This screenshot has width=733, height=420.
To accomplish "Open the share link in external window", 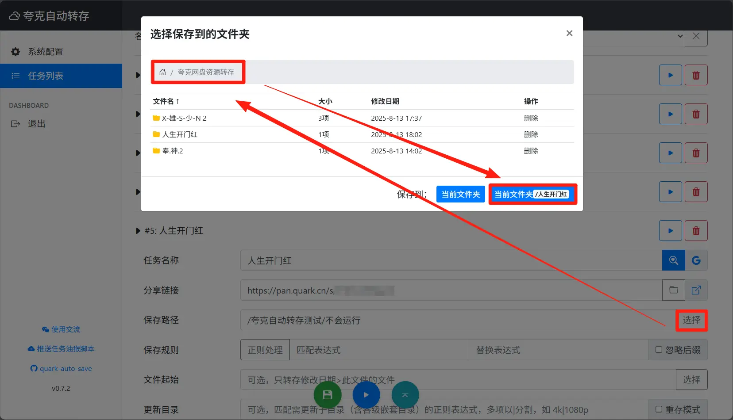I will 696,290.
